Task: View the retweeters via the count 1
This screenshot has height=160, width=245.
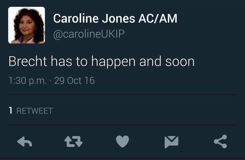Action: tap(10, 111)
